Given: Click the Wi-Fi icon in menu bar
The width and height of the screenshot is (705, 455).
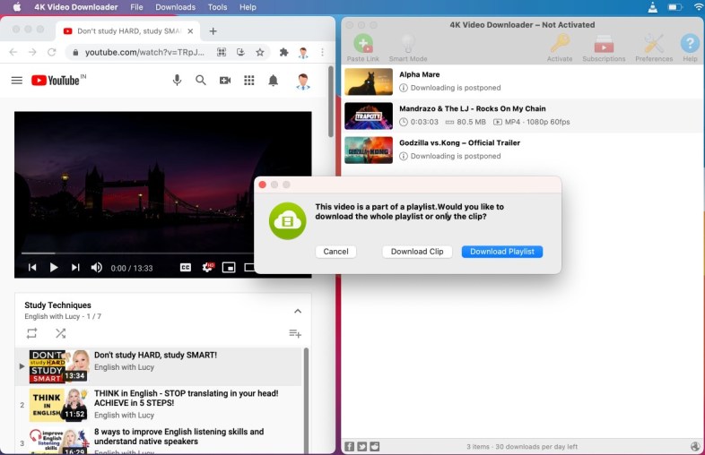Looking at the screenshot, I should 698,7.
